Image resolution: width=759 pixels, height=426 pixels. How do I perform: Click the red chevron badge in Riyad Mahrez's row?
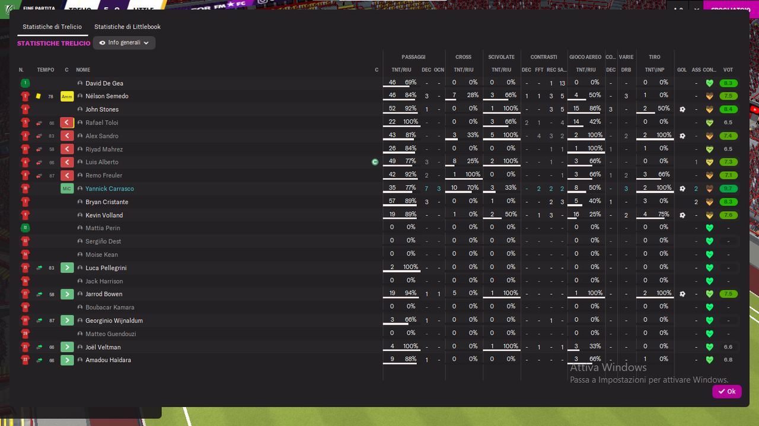(x=67, y=149)
